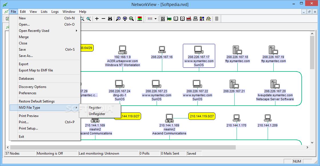Choose UnRegister in the submenu
320x166 pixels.
coord(100,114)
